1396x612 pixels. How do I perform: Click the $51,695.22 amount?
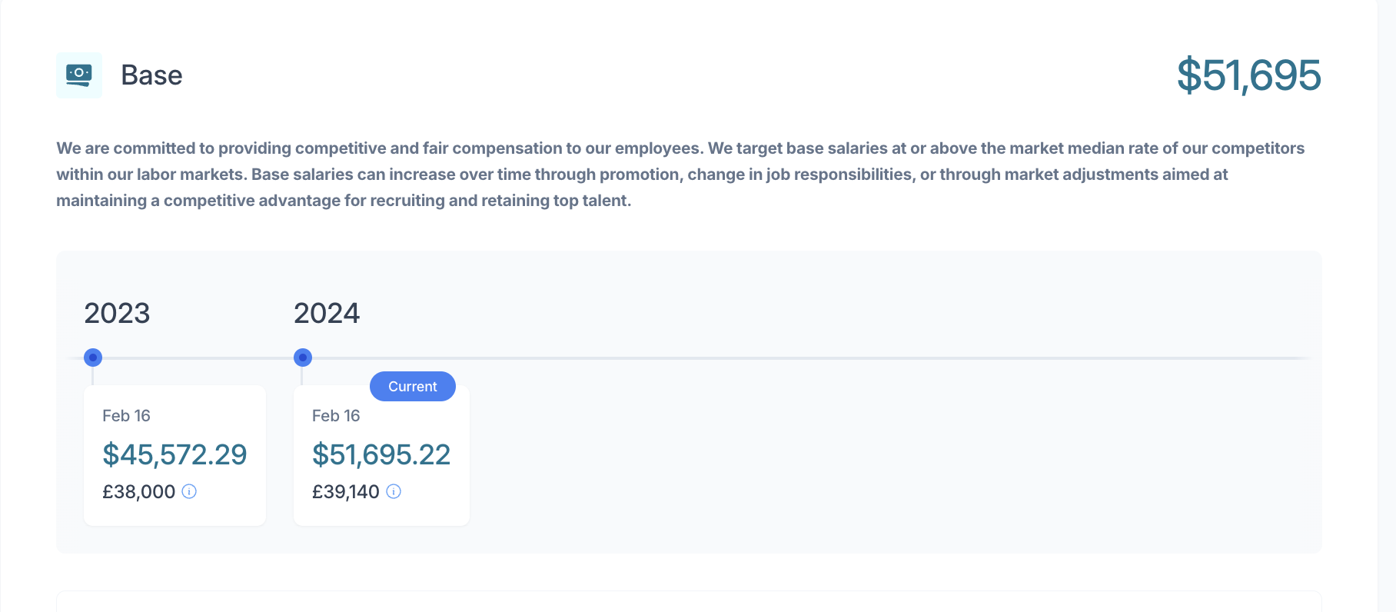(x=381, y=454)
